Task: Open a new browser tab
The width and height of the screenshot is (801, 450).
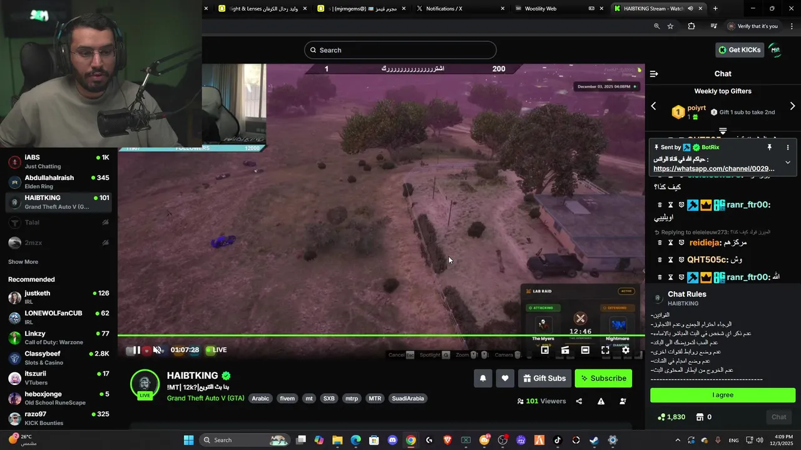Action: pyautogui.click(x=715, y=9)
